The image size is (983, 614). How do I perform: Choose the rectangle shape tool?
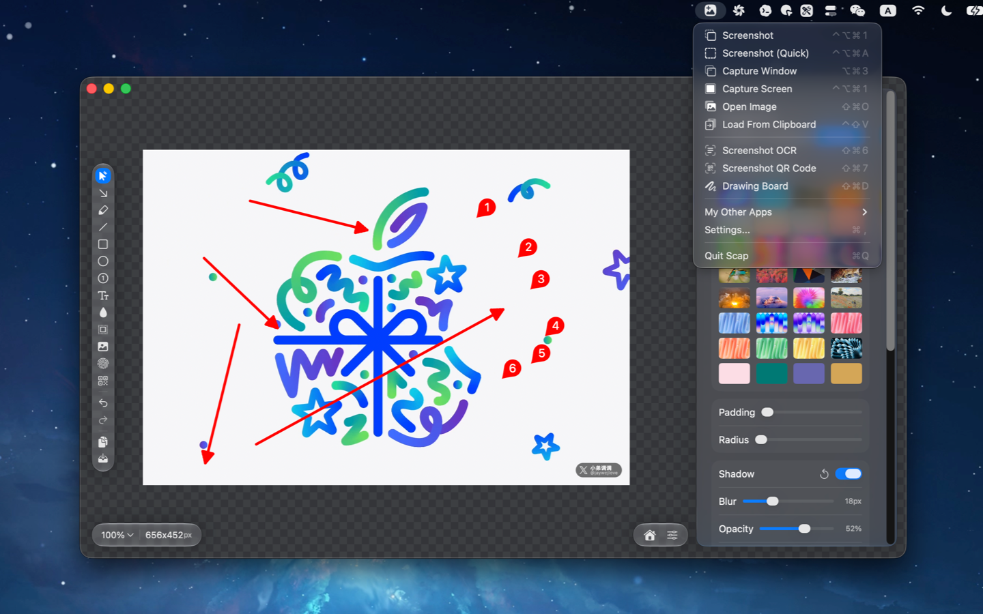pyautogui.click(x=103, y=244)
